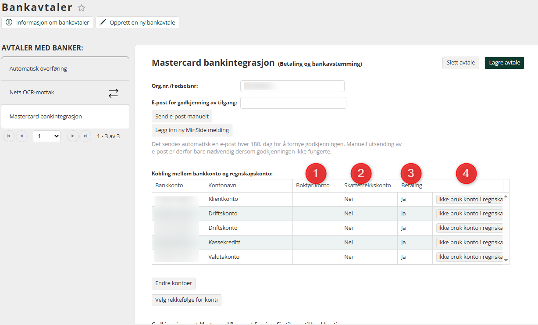Go to first page in pager

pos(9,136)
